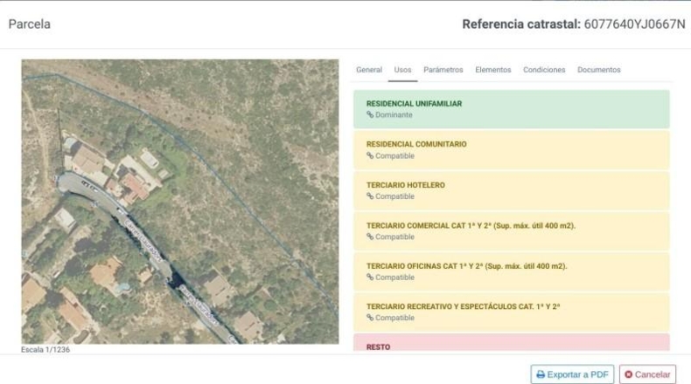Select TERCIARIO RECREATIVO Y ESPECTÁCULOS heading

(464, 306)
